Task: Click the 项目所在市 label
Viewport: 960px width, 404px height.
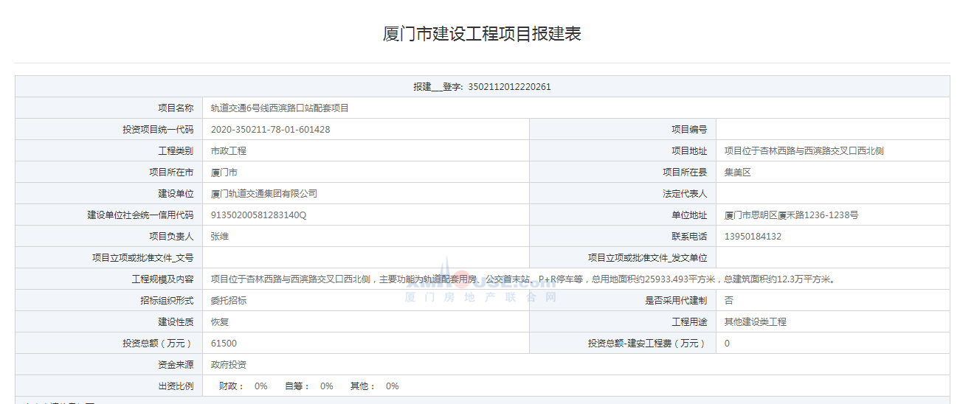Action: [x=171, y=173]
